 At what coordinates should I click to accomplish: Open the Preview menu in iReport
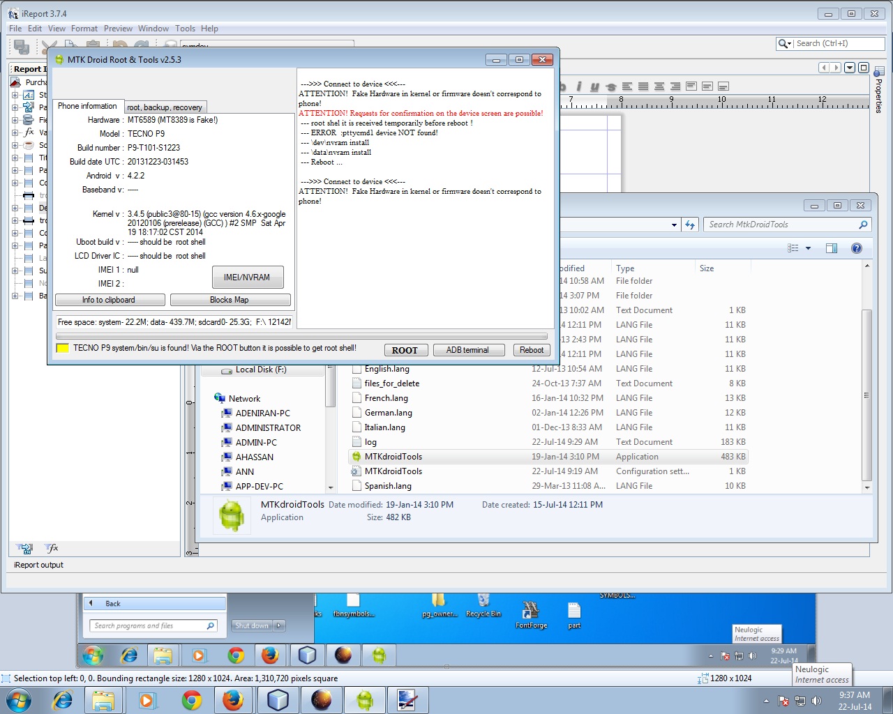click(118, 29)
